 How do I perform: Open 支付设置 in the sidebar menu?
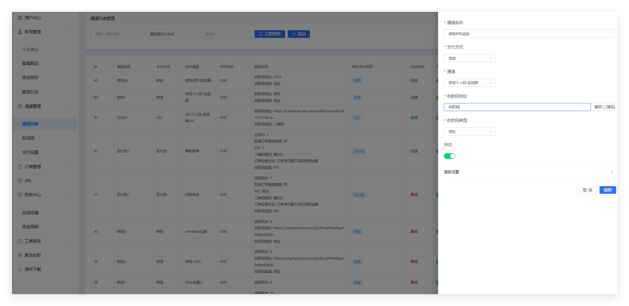[x=30, y=152]
